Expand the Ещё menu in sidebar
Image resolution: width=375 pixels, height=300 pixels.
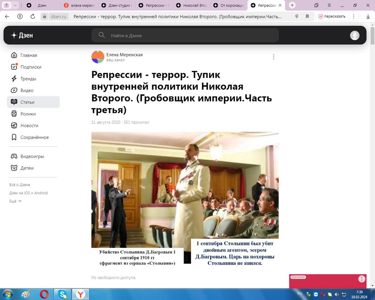click(15, 201)
